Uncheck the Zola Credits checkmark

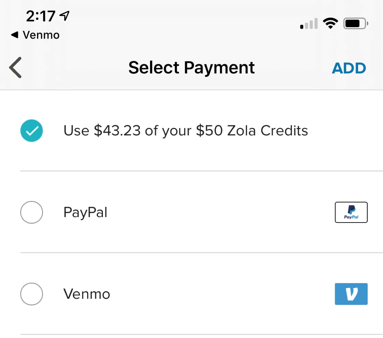[x=32, y=131]
